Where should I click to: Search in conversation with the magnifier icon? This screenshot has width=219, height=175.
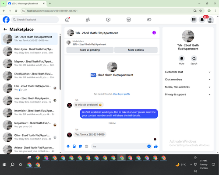(194, 59)
